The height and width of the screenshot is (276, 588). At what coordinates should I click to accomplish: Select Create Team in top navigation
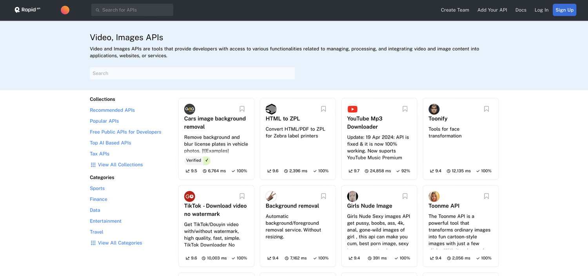[x=455, y=10]
